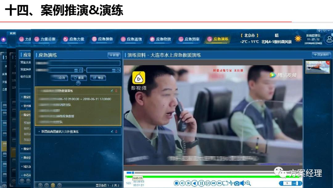Click the camera snapshot icon in the playback bar
The image size is (333, 188).
tap(237, 183)
